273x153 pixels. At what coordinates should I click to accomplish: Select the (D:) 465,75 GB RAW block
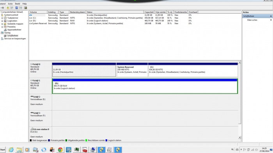tap(145, 86)
